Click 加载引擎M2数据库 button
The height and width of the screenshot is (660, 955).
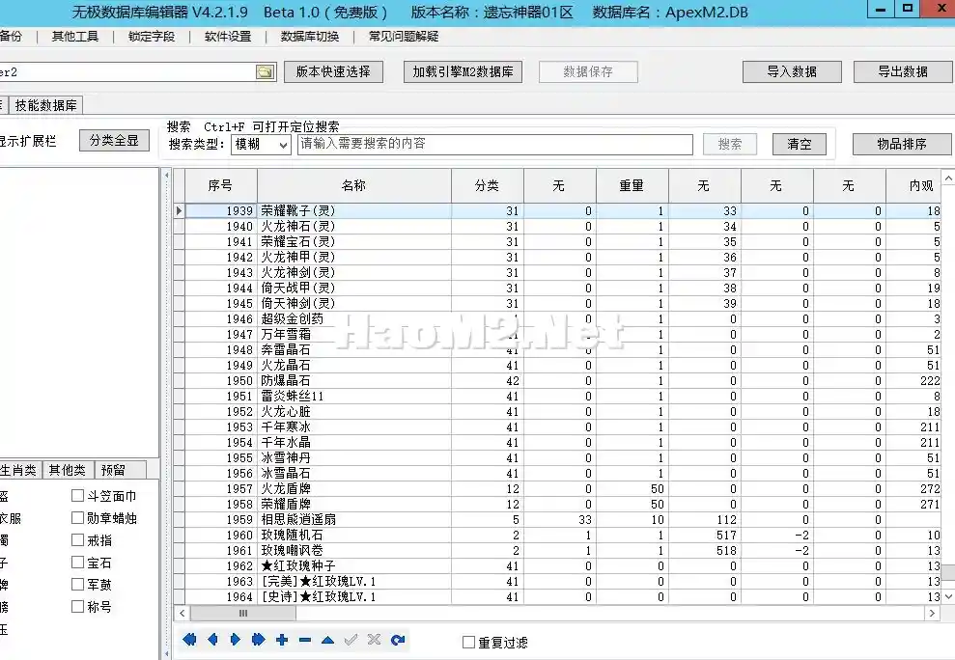click(463, 71)
